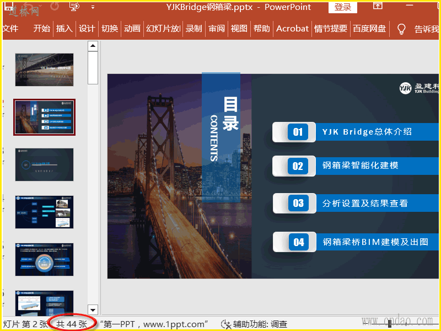The width and height of the screenshot is (441, 331).
Task: Open Customize Quick Access Toolbar dropdown
Action: 93,7
